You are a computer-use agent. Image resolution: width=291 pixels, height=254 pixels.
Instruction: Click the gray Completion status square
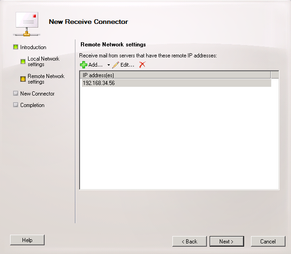point(16,105)
